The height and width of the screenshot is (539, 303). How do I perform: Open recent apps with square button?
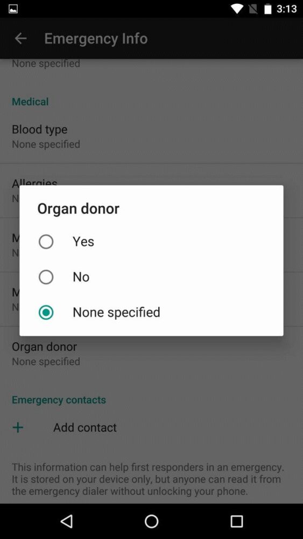236,521
